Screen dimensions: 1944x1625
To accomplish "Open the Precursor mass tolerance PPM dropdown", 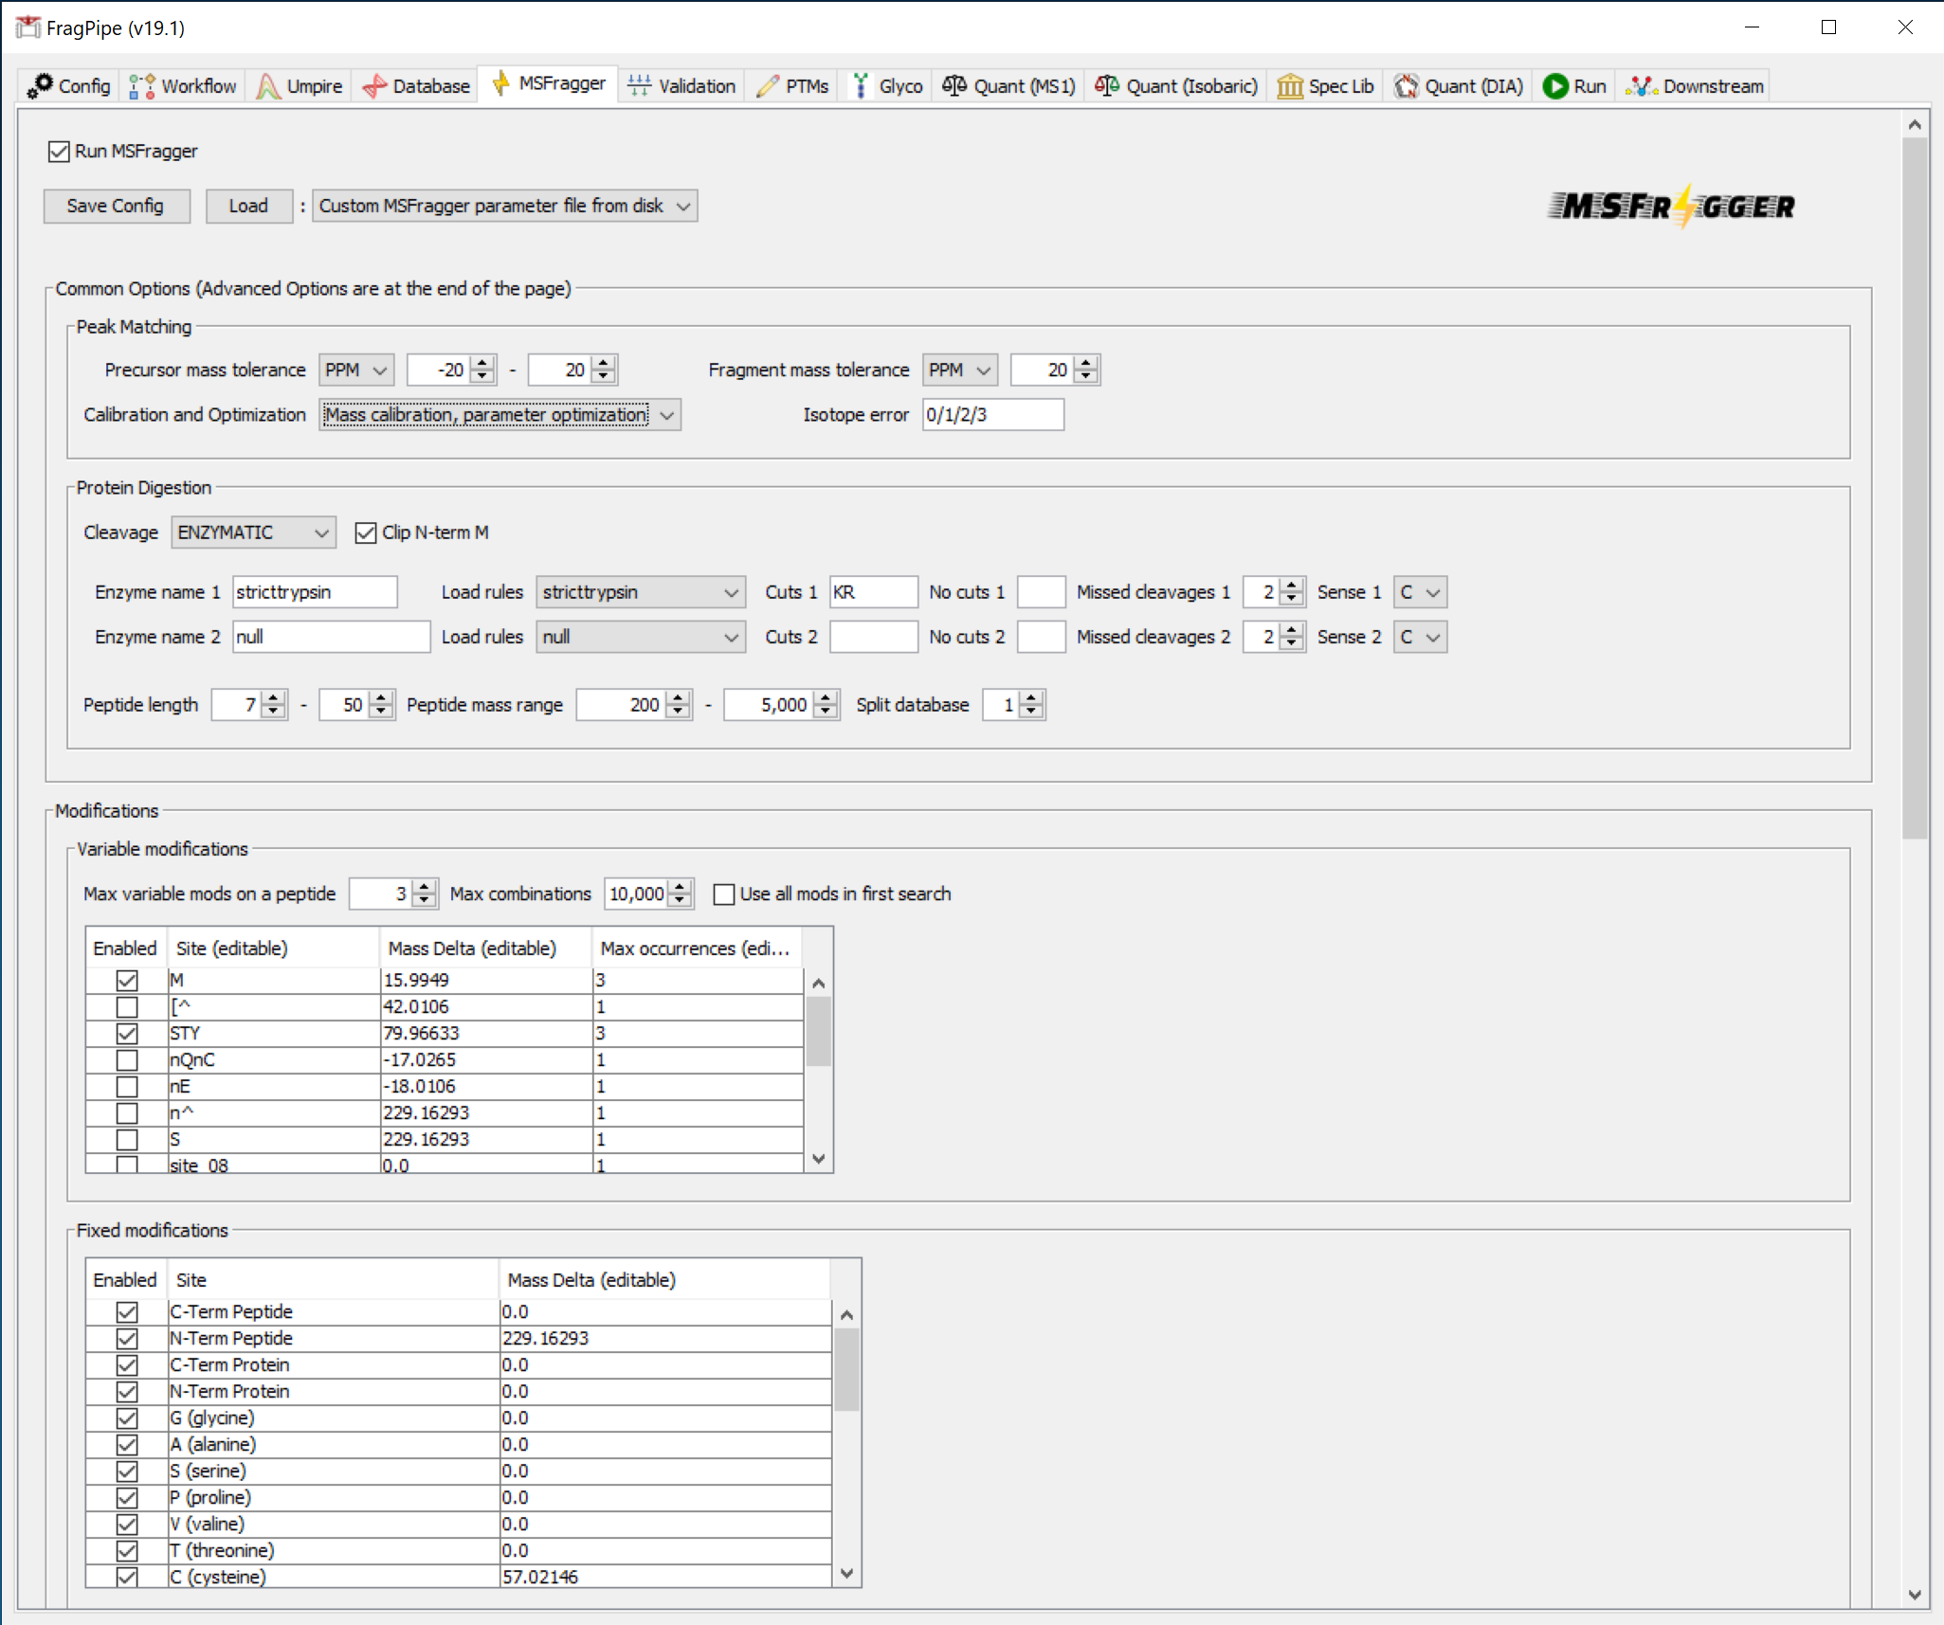I will pos(355,370).
